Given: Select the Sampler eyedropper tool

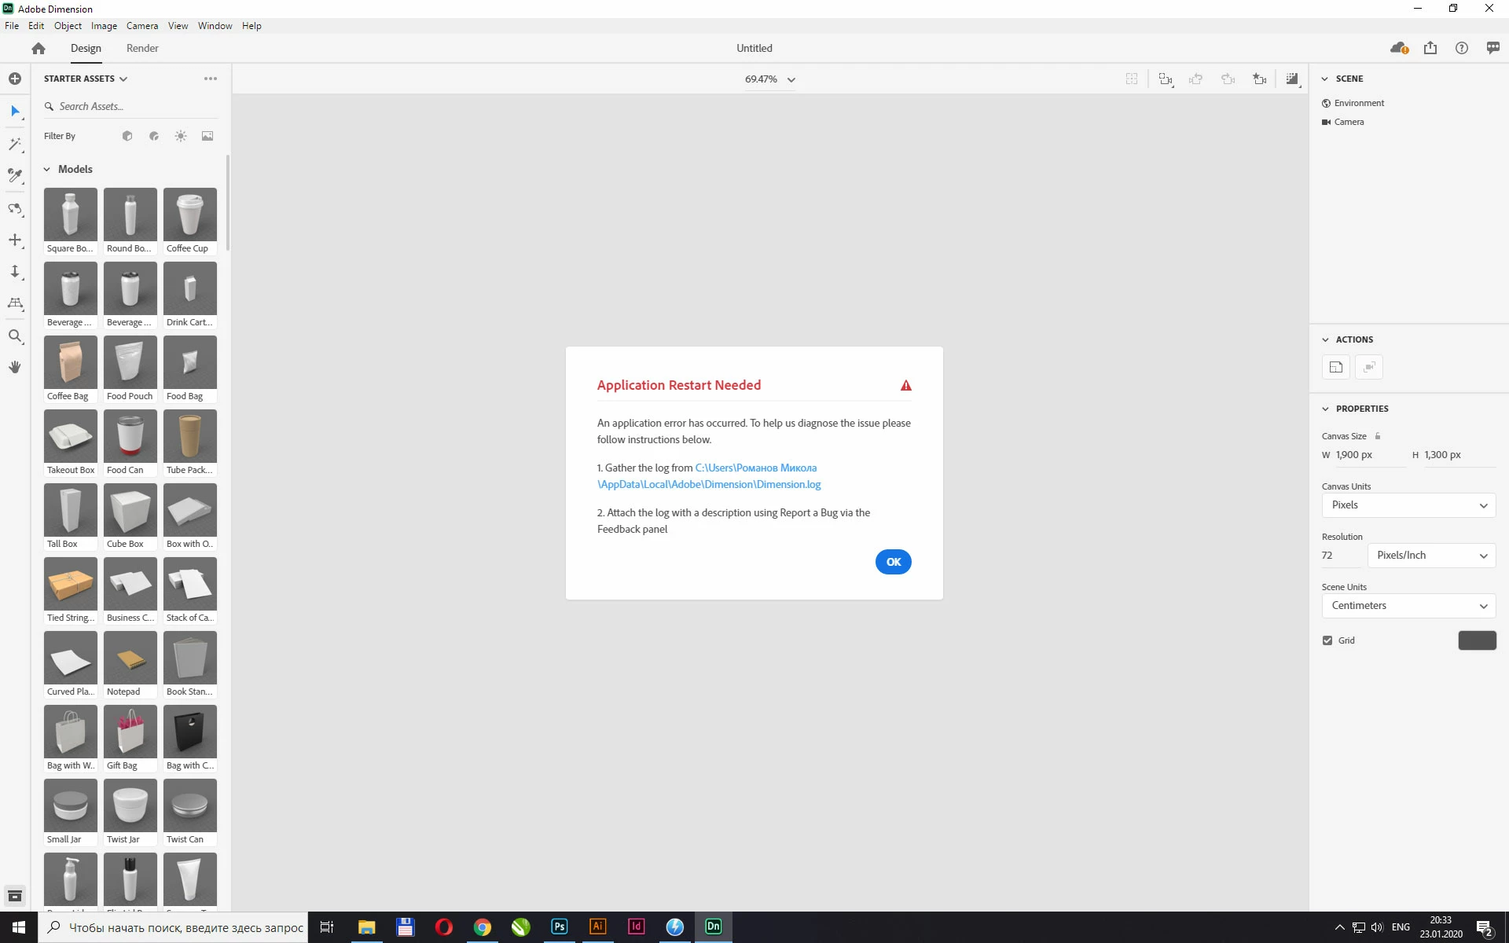Looking at the screenshot, I should pyautogui.click(x=15, y=175).
